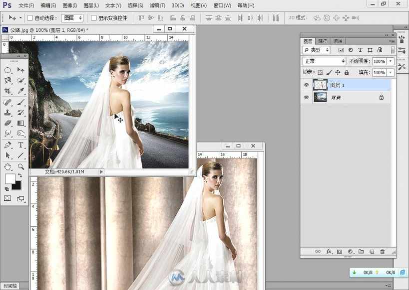Toggle lock position
409x290 pixels.
click(x=338, y=72)
